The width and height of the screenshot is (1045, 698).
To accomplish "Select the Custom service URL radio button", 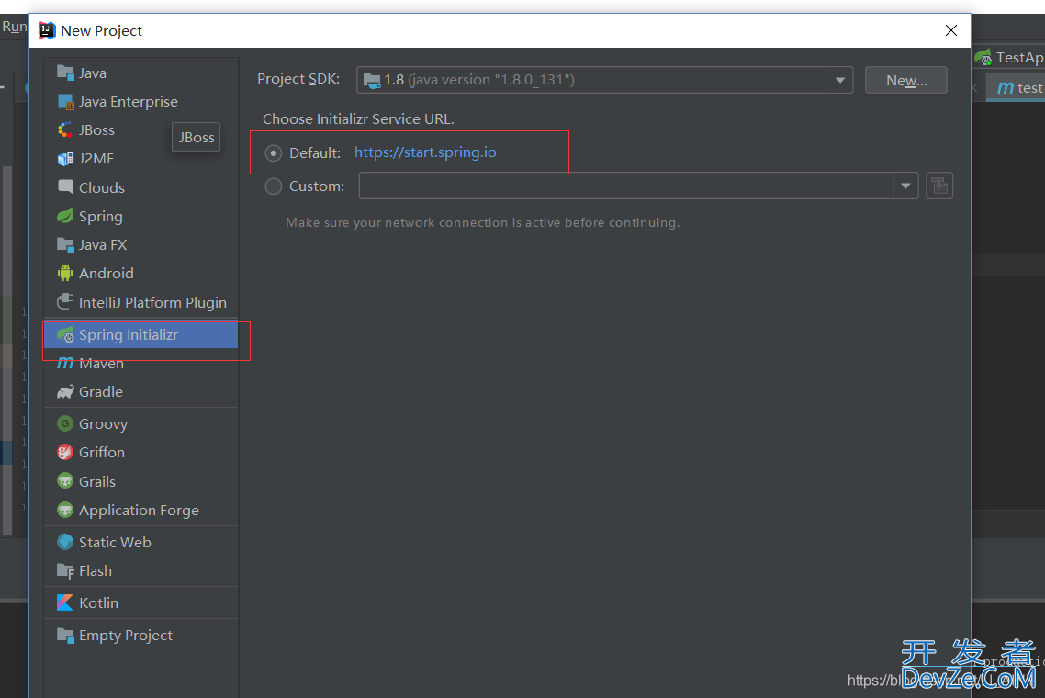I will [x=274, y=186].
